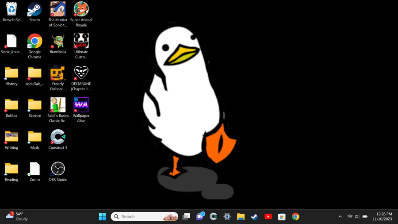
Task: Select the sonic3air folder
Action: 35,76
